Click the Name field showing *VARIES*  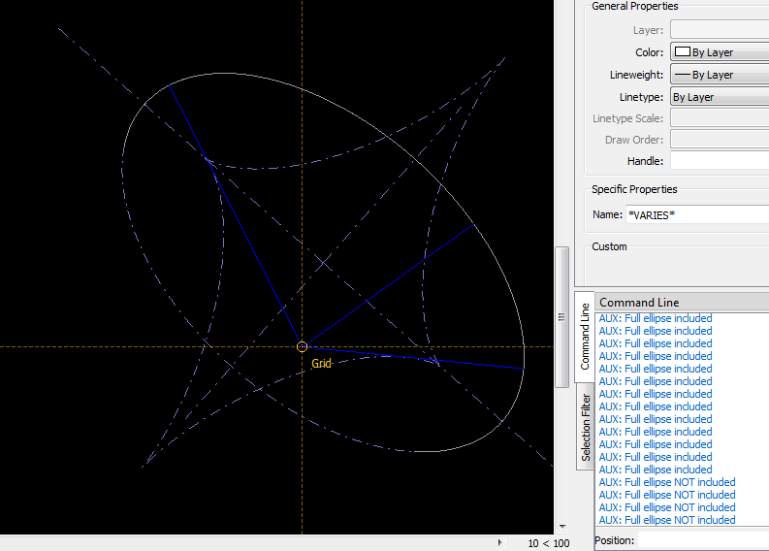[x=695, y=214]
